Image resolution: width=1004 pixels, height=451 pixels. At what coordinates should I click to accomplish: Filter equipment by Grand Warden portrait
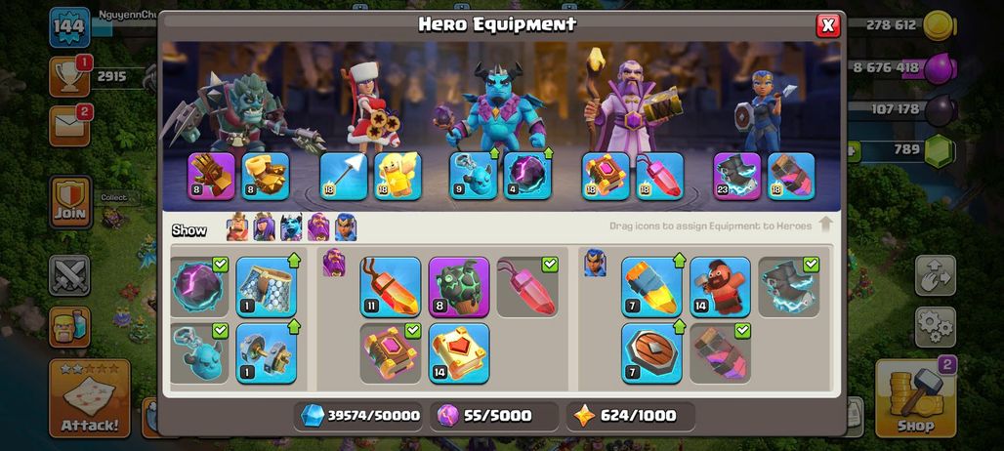(318, 227)
